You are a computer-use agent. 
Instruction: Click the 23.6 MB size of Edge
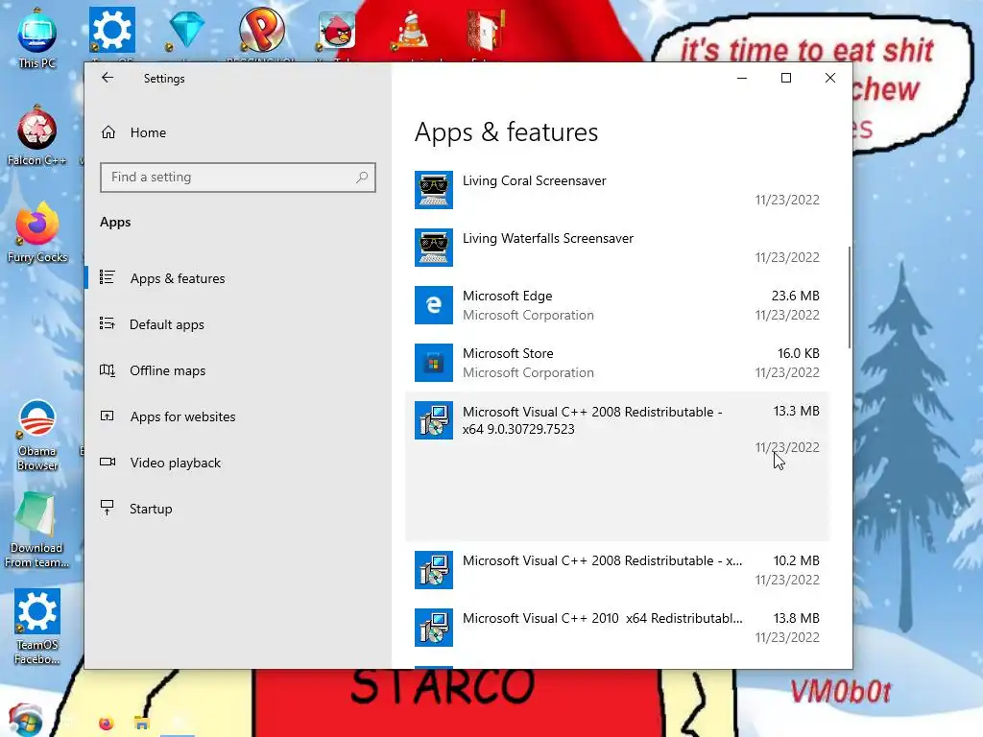click(795, 296)
